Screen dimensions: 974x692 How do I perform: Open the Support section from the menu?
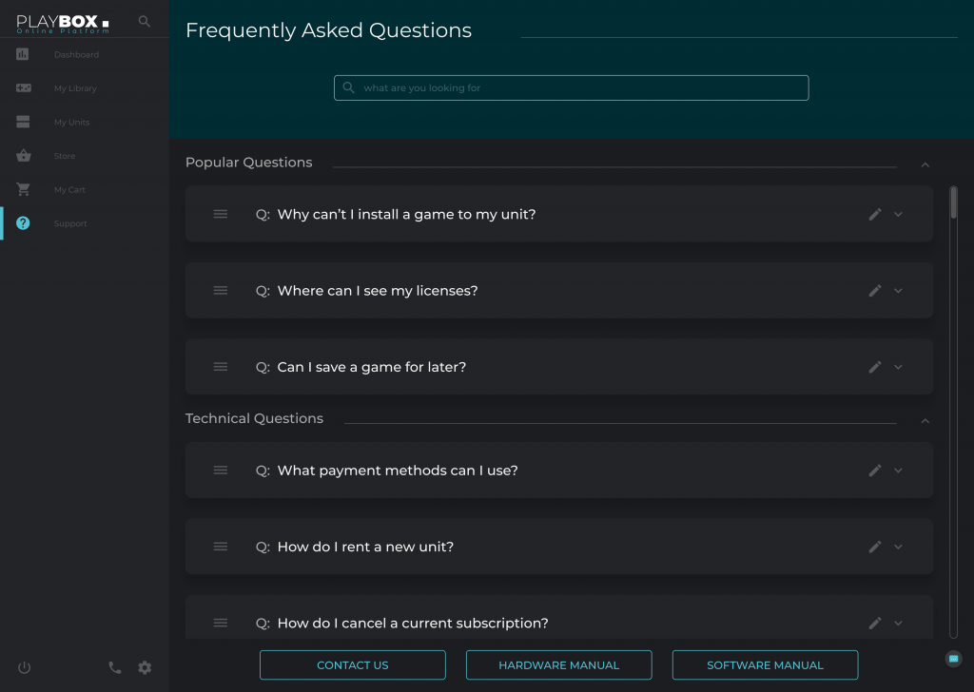(70, 223)
